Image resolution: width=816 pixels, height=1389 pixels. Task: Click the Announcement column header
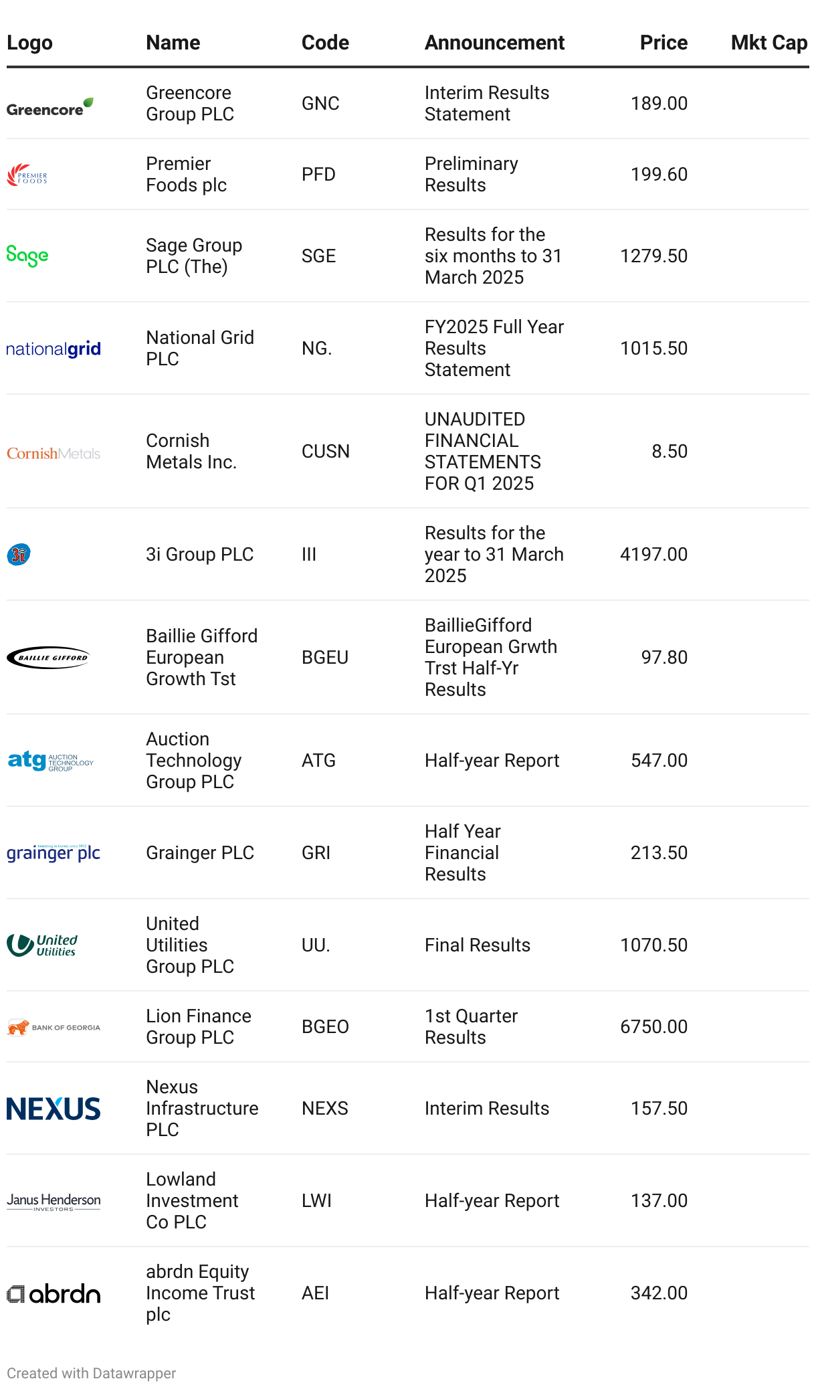[x=495, y=43]
